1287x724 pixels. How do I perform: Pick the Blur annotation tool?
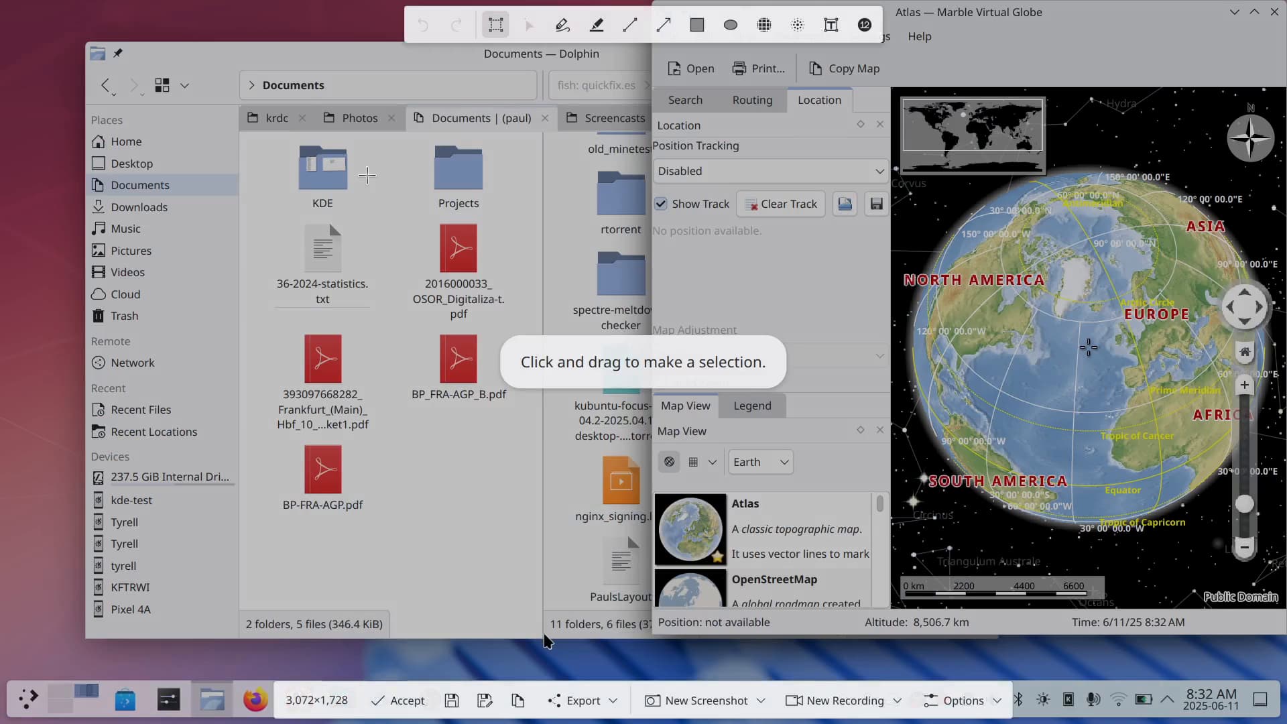point(798,25)
